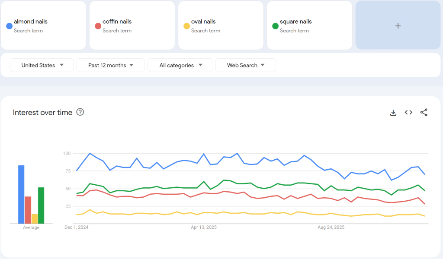
Task: Click the red dot for coffin nails
Action: (x=98, y=26)
